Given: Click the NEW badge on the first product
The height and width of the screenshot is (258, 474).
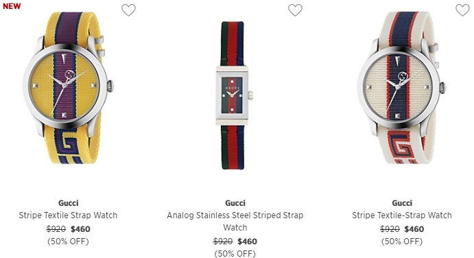Looking at the screenshot, I should (x=12, y=6).
